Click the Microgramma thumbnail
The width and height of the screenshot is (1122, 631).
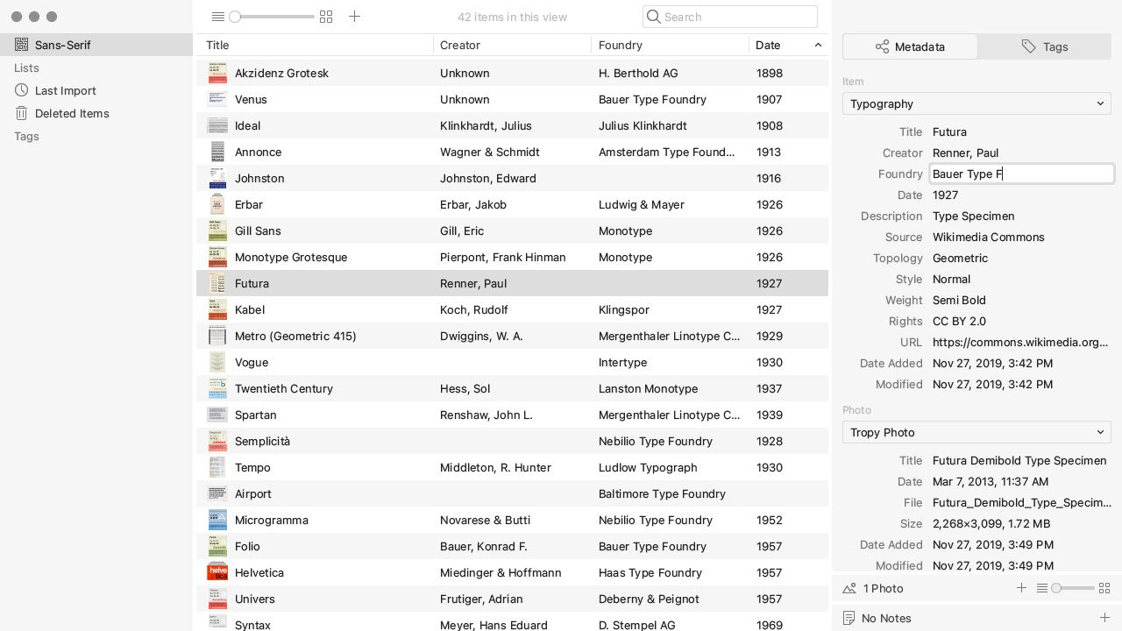coord(217,520)
